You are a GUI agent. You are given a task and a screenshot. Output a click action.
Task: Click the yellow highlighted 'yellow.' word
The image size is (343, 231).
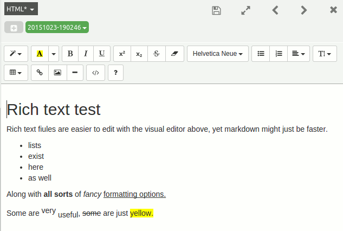coord(141,213)
